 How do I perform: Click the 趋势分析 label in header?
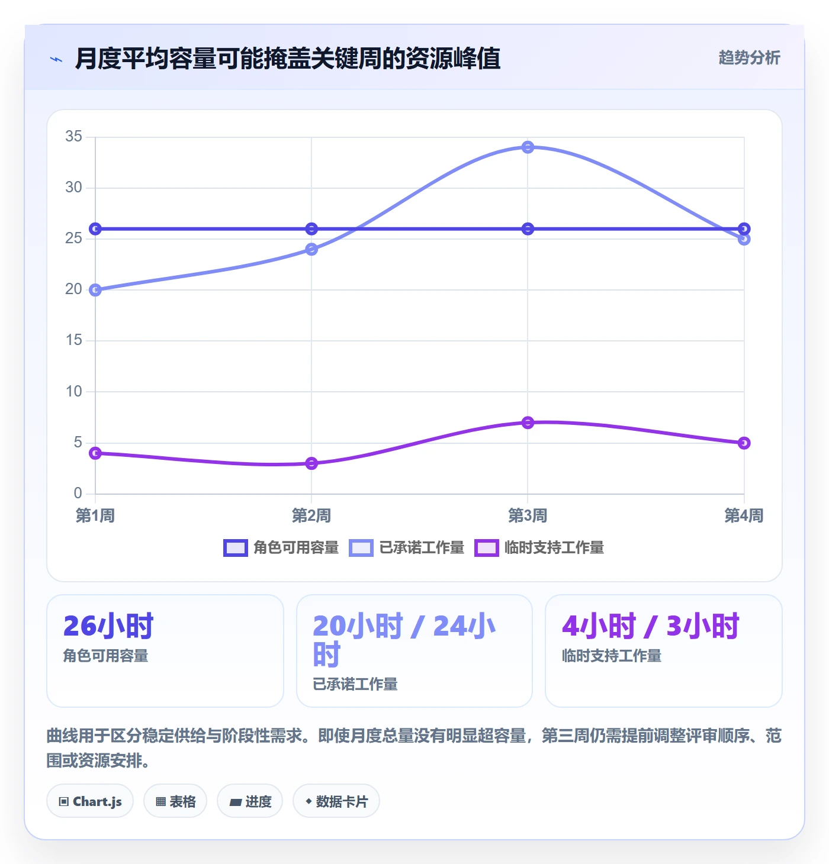pos(749,58)
